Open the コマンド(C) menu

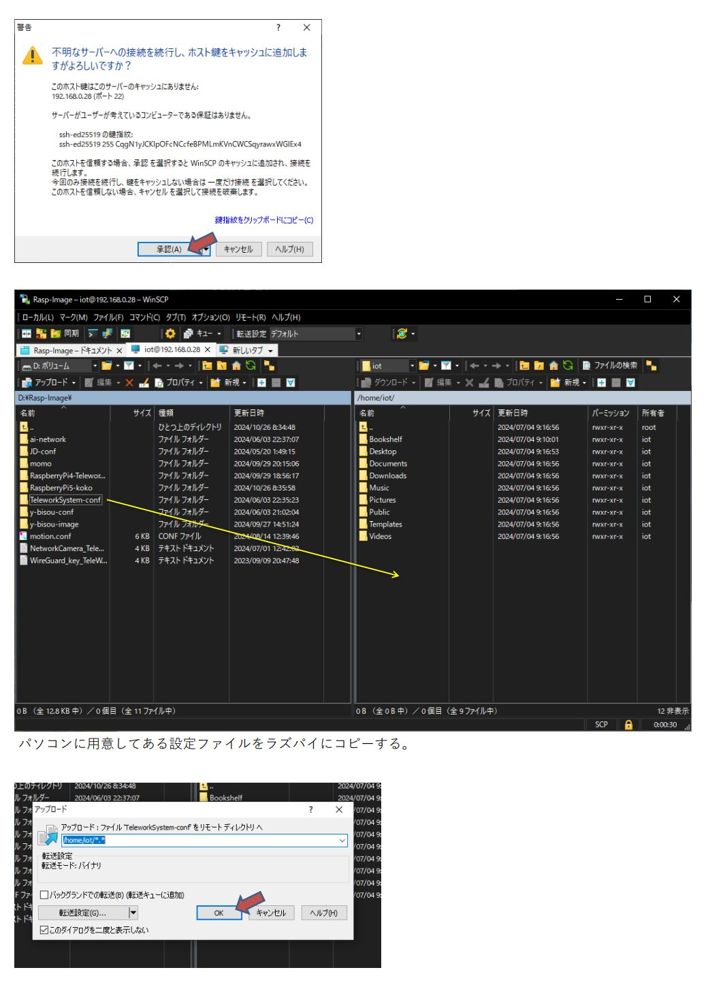coord(144,317)
